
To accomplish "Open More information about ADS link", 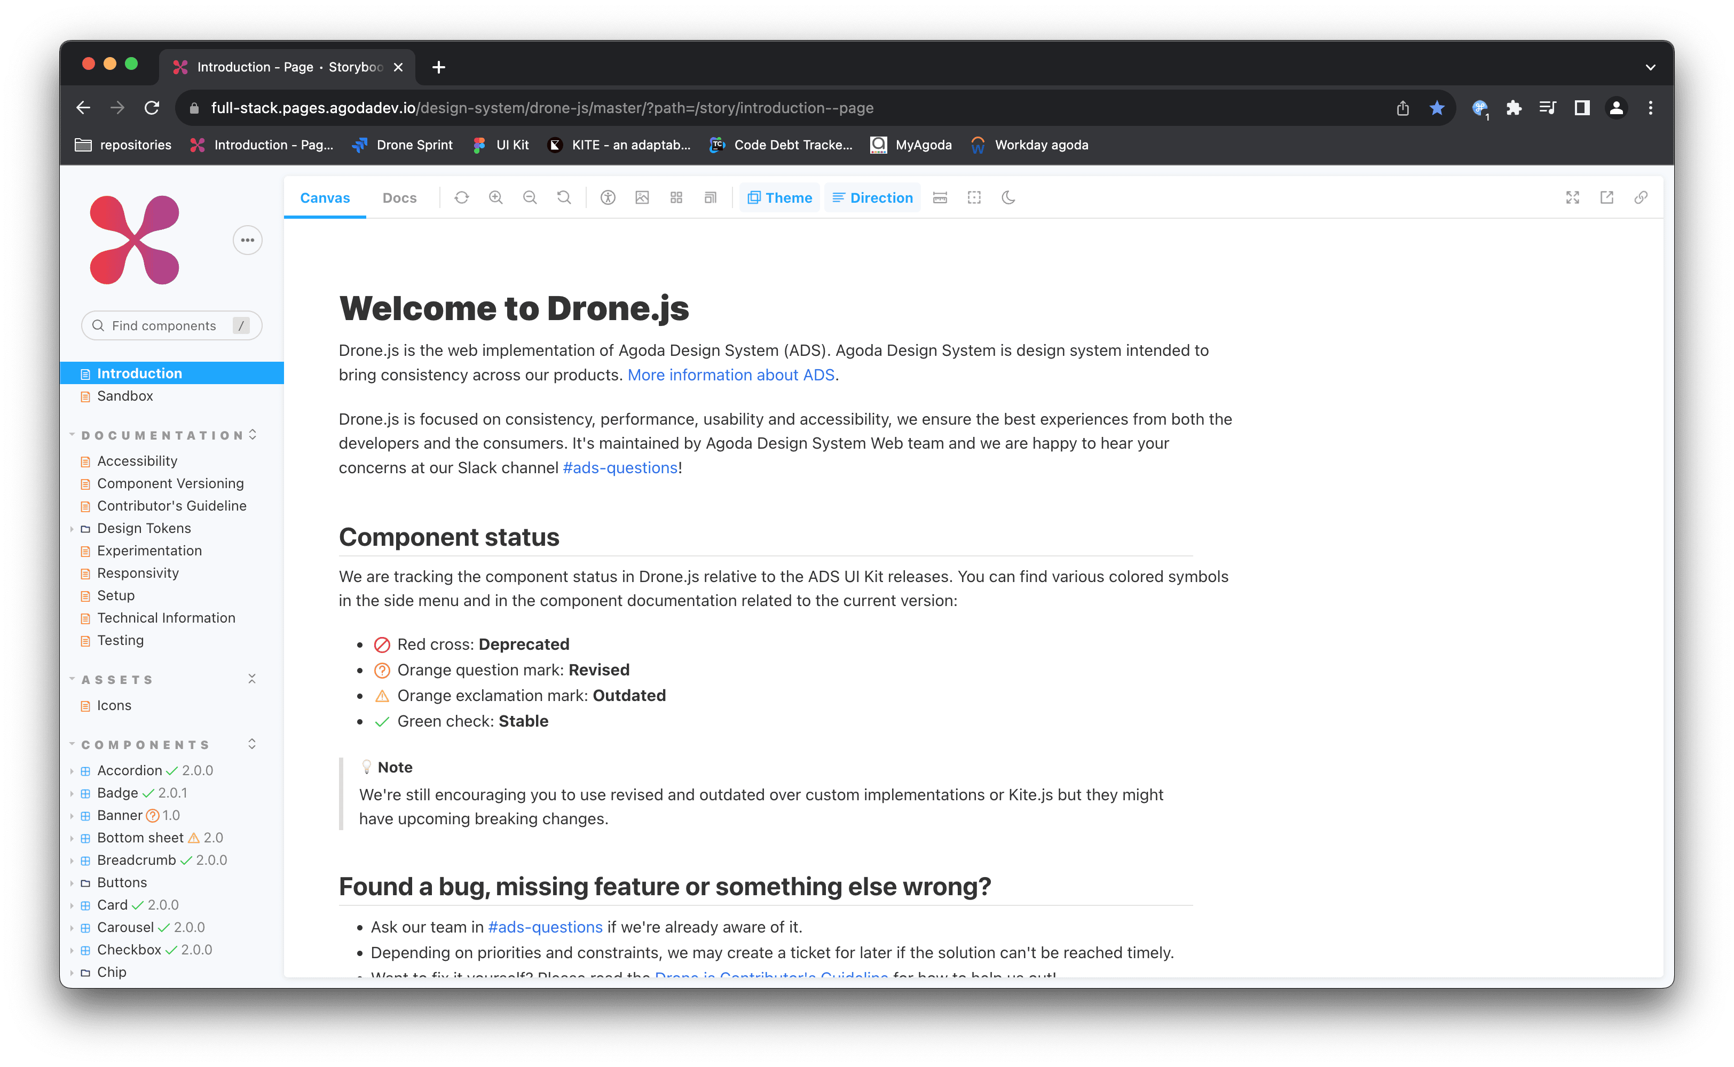I will [x=731, y=375].
